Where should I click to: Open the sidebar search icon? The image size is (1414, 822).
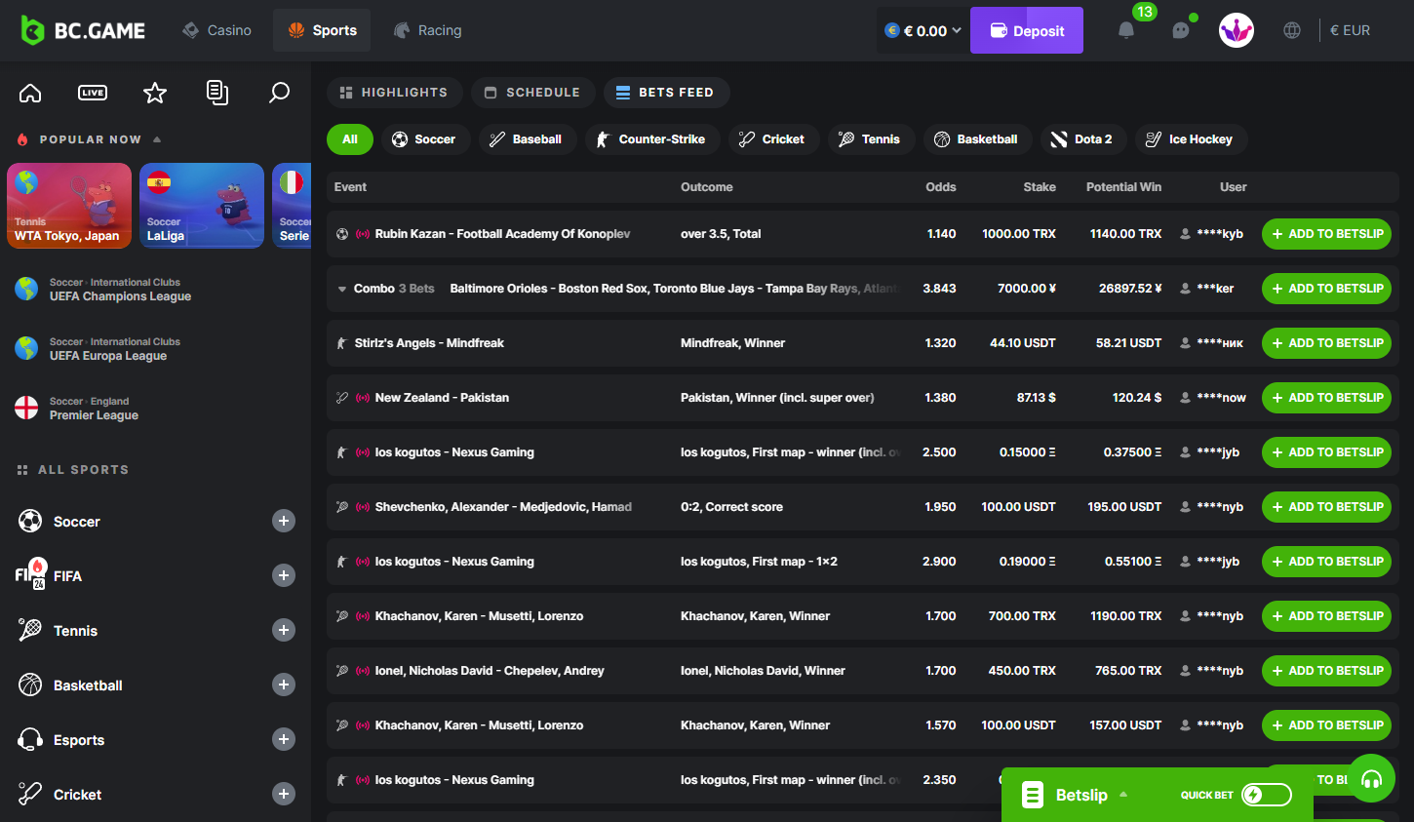click(x=279, y=93)
